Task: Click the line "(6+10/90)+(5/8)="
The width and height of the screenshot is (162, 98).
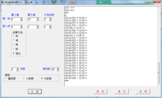Action: tap(76, 18)
